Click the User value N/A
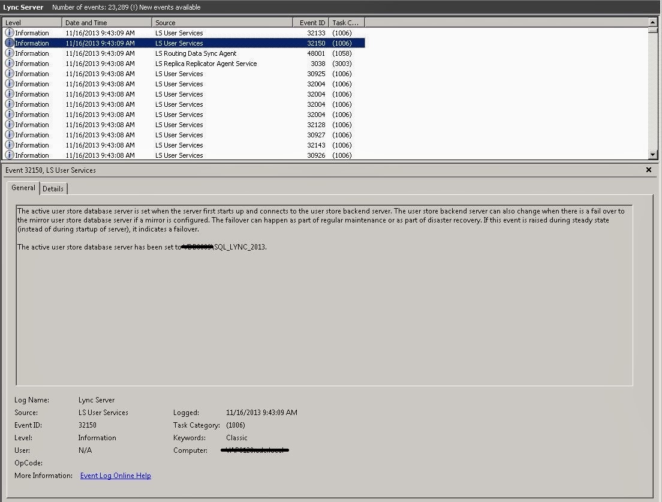 [85, 450]
